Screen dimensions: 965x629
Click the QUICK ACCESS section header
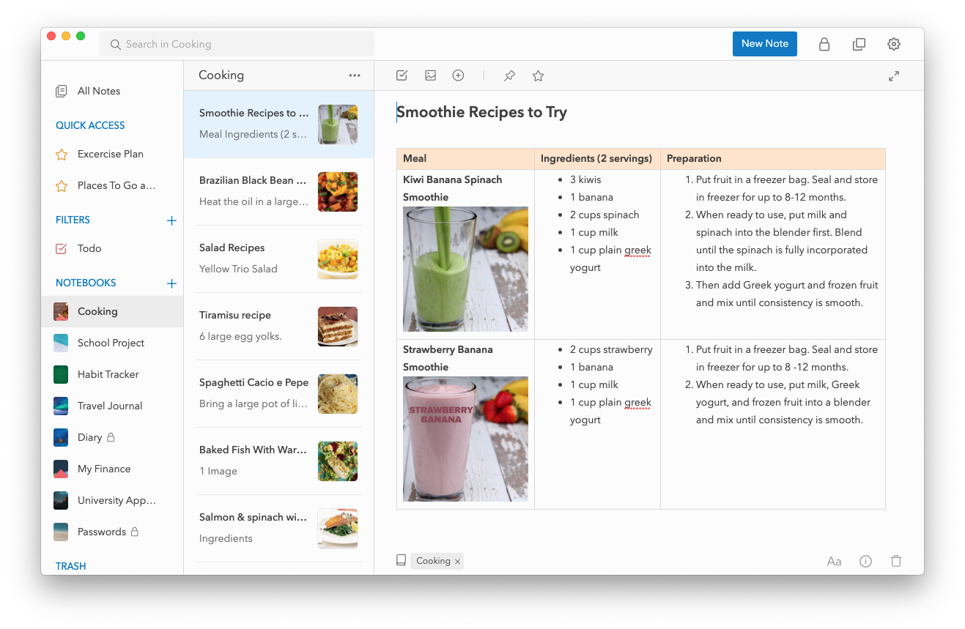pyautogui.click(x=90, y=125)
